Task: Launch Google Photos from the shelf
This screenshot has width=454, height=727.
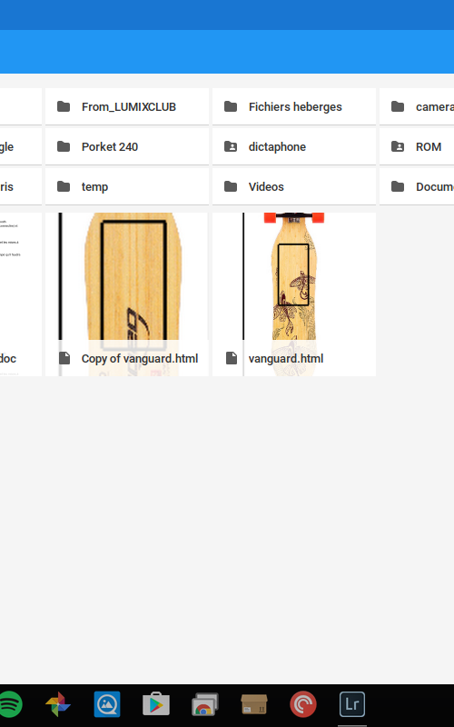Action: (58, 704)
